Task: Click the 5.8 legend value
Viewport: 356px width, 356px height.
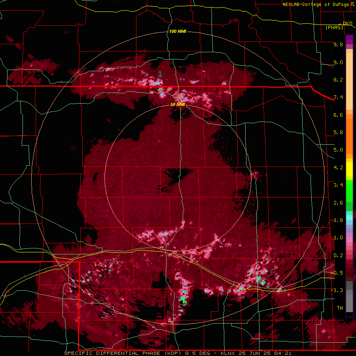Action: click(x=338, y=133)
